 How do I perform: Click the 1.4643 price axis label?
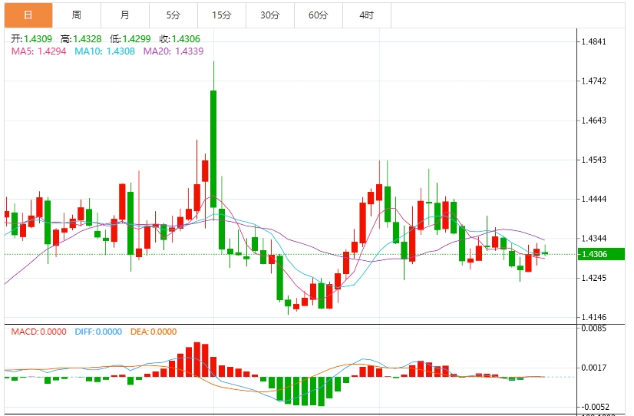click(593, 121)
